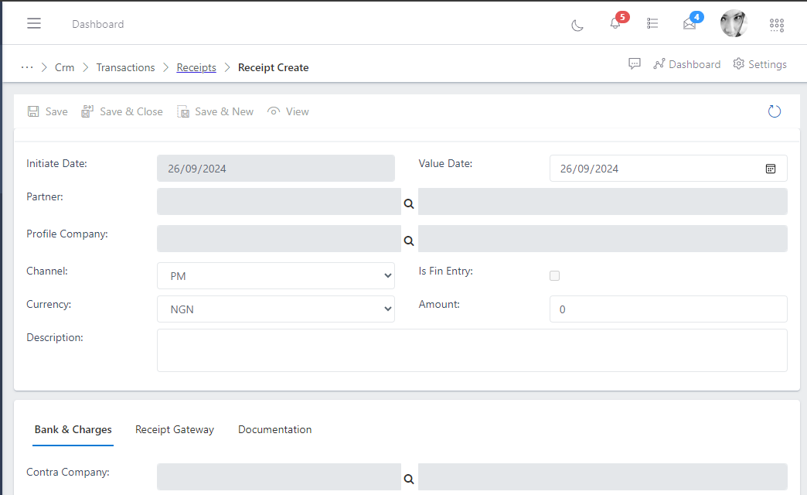
Task: Navigate back using the Receipts breadcrumb link
Action: [196, 67]
